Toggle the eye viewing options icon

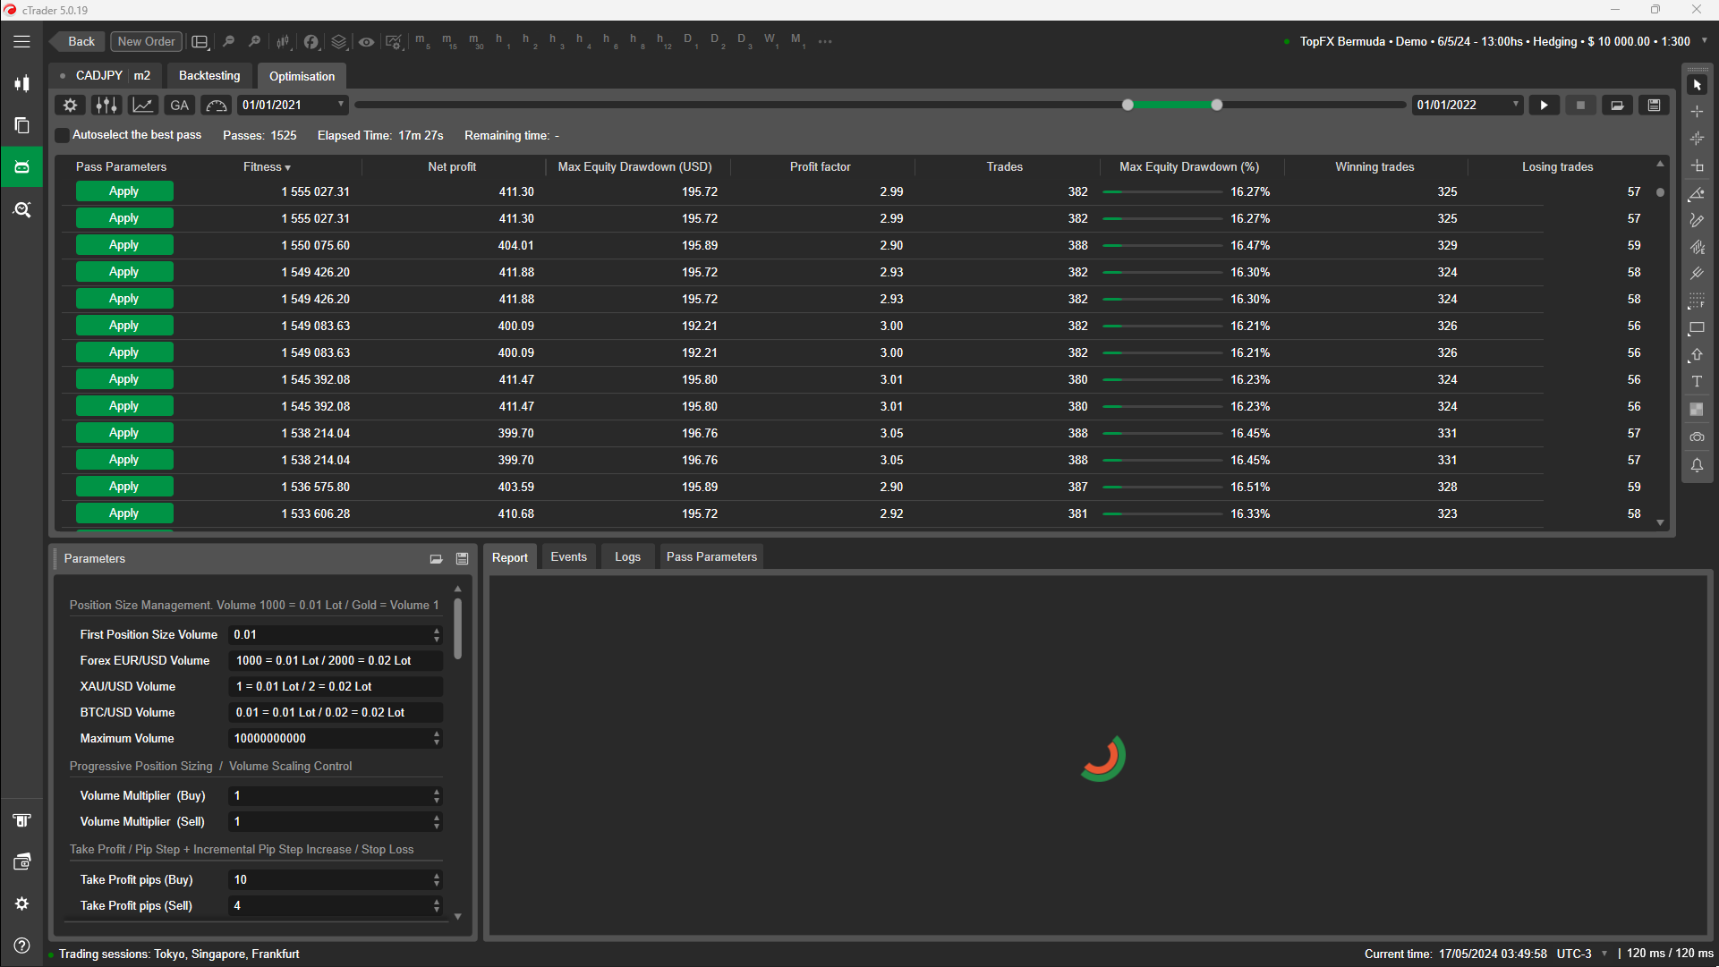coord(366,42)
